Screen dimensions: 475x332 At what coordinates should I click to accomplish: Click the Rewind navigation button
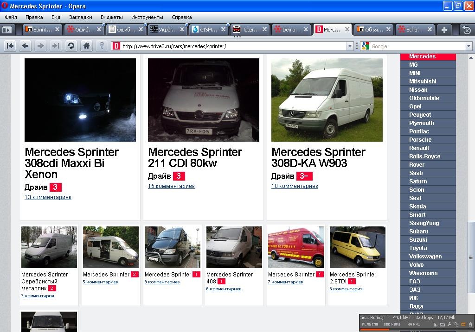10,46
